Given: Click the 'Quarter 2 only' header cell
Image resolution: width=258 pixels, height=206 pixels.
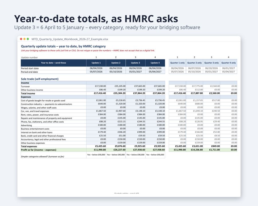Looking at the screenshot, I should (194, 63).
